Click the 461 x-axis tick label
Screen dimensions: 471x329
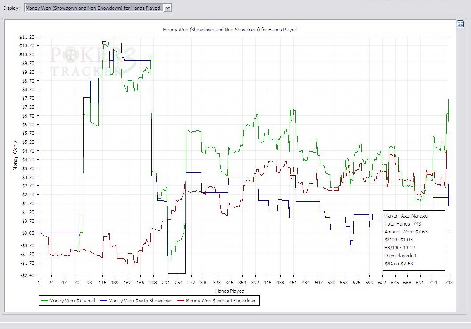(293, 283)
